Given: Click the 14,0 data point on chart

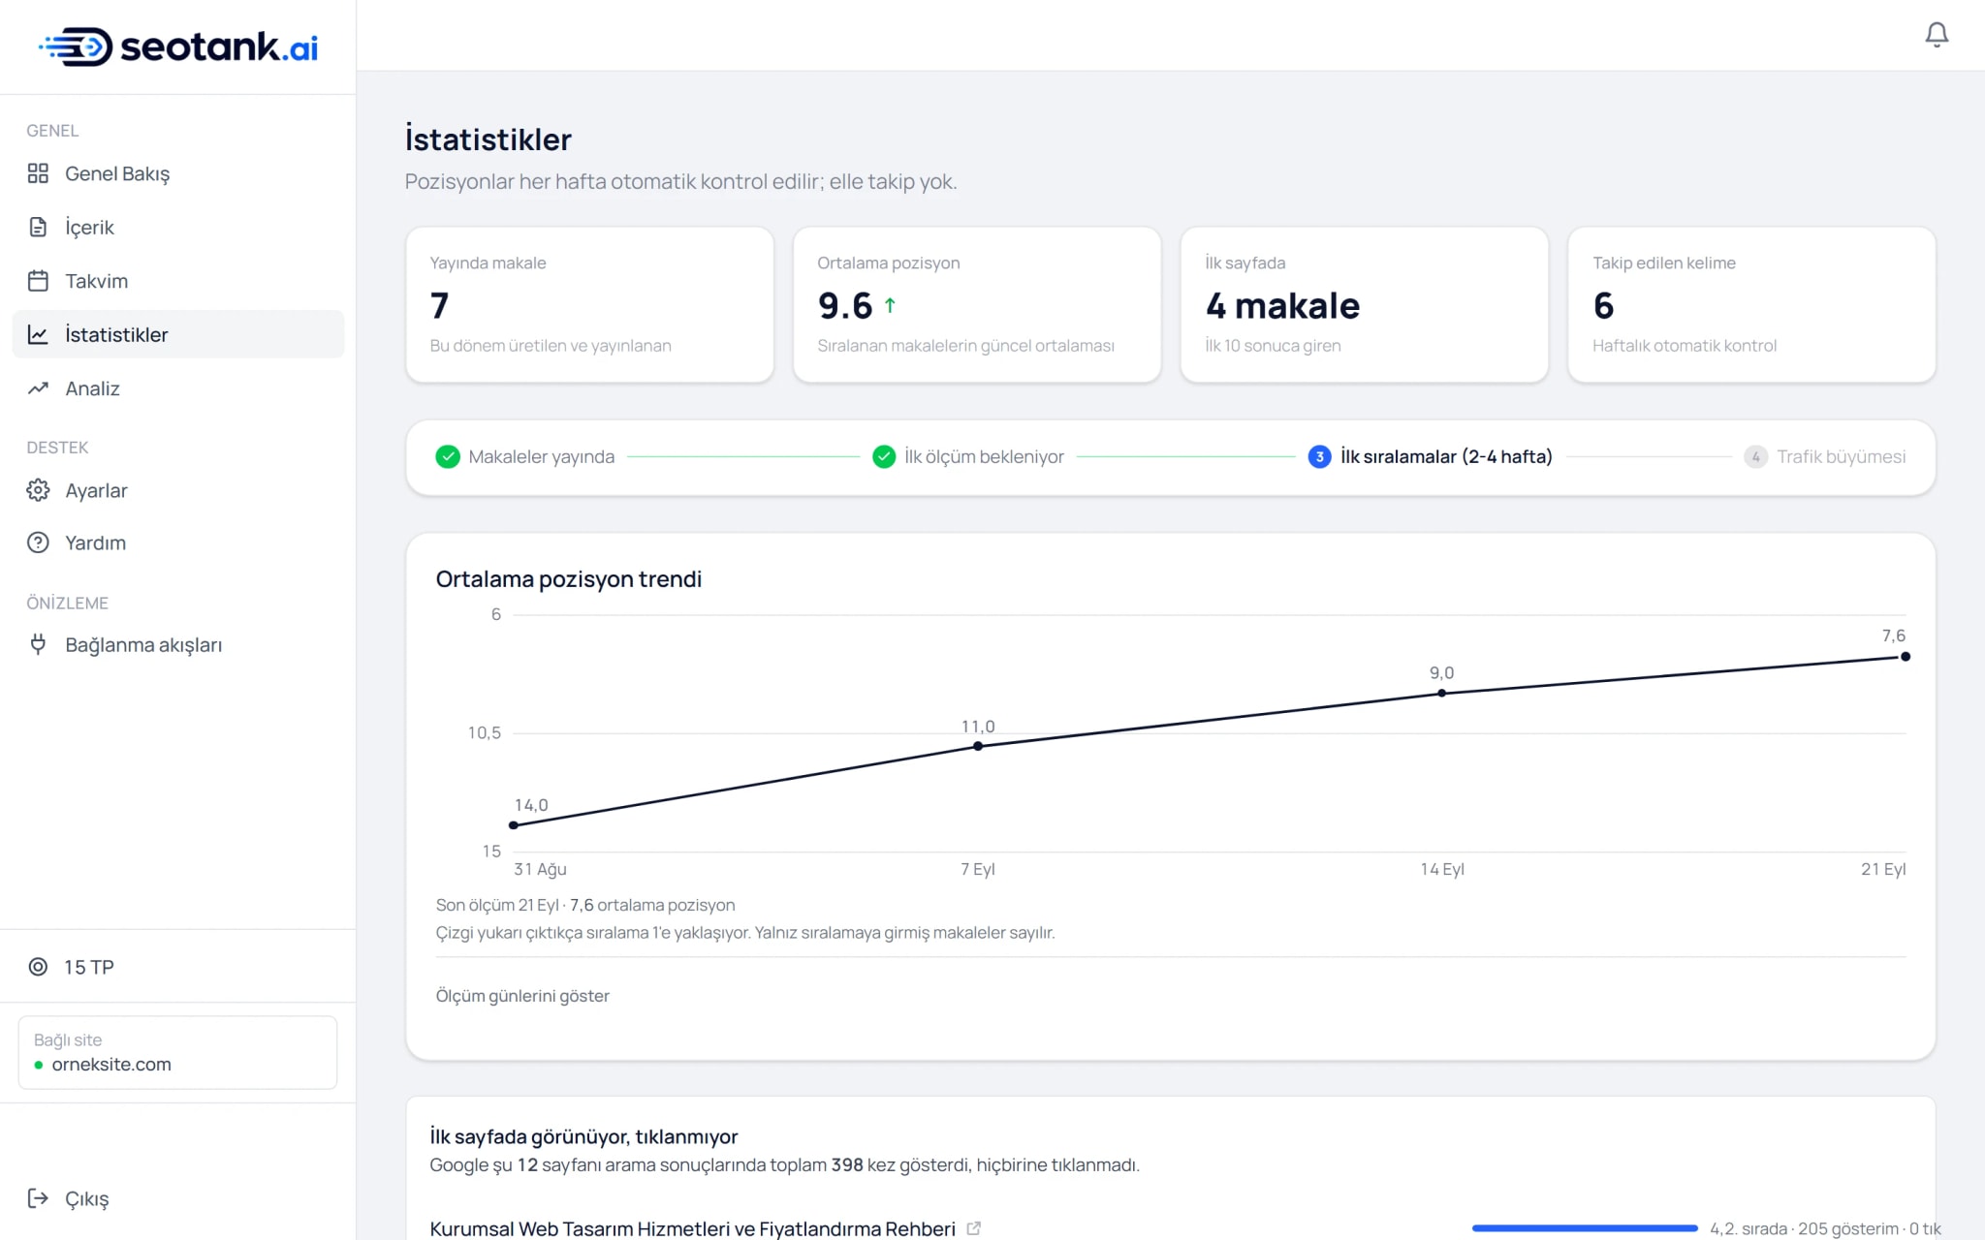Looking at the screenshot, I should 514,825.
